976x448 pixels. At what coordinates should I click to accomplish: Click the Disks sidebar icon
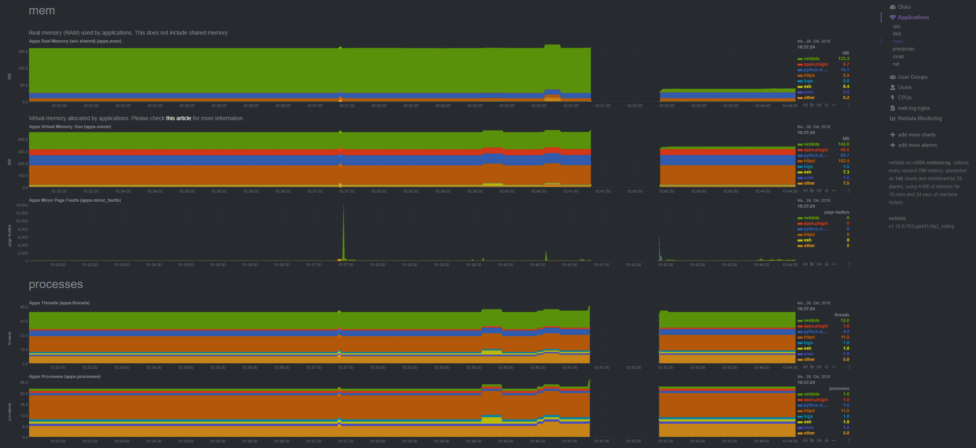click(892, 7)
